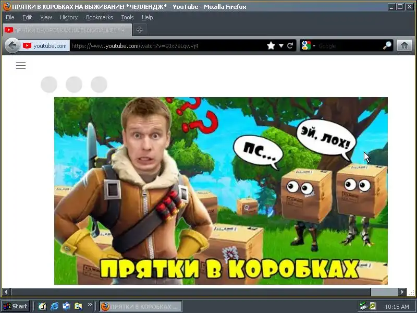Viewport: 417px width, 313px height.
Task: Go back with the back arrow button
Action: (x=12, y=46)
